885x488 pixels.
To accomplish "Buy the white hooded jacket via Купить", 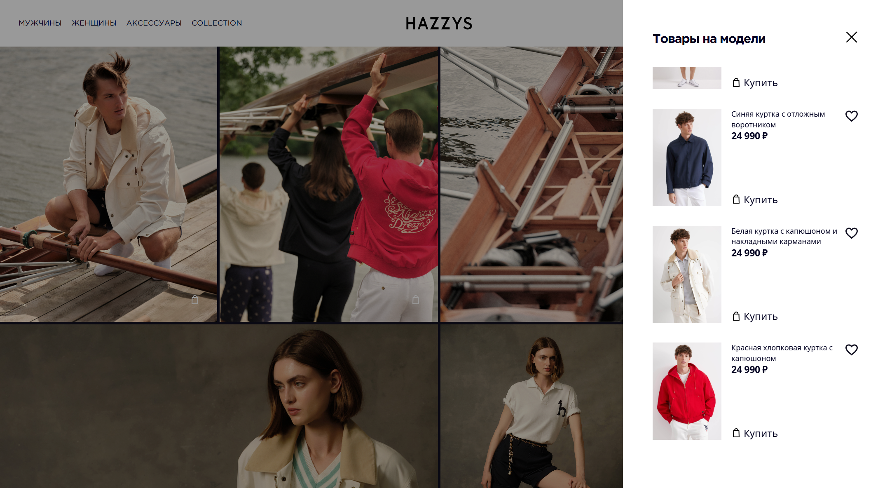I will [x=755, y=317].
